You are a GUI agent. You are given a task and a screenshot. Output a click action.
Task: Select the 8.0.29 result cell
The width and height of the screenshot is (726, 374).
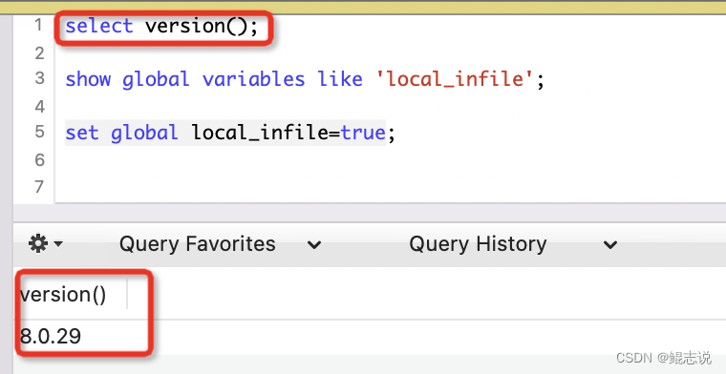pyautogui.click(x=51, y=336)
